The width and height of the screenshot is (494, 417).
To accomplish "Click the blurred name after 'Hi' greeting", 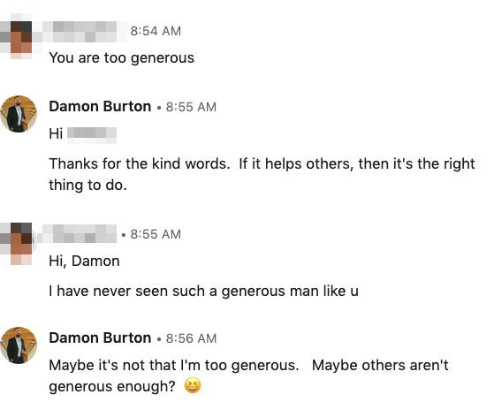I will click(92, 135).
